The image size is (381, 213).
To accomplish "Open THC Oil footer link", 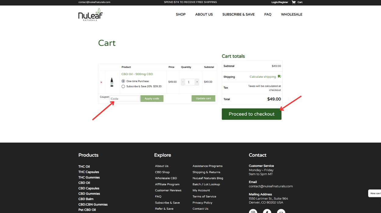I will click(84, 166).
